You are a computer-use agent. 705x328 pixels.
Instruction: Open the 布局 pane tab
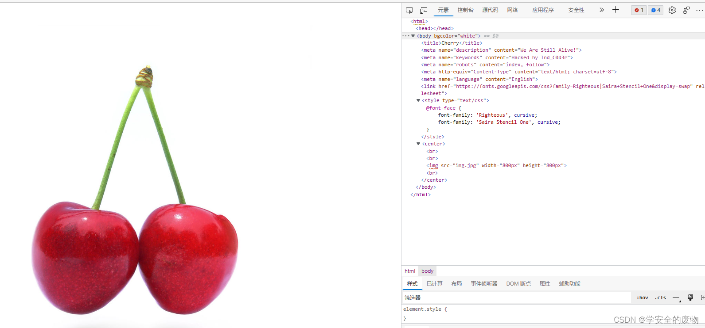coord(456,284)
